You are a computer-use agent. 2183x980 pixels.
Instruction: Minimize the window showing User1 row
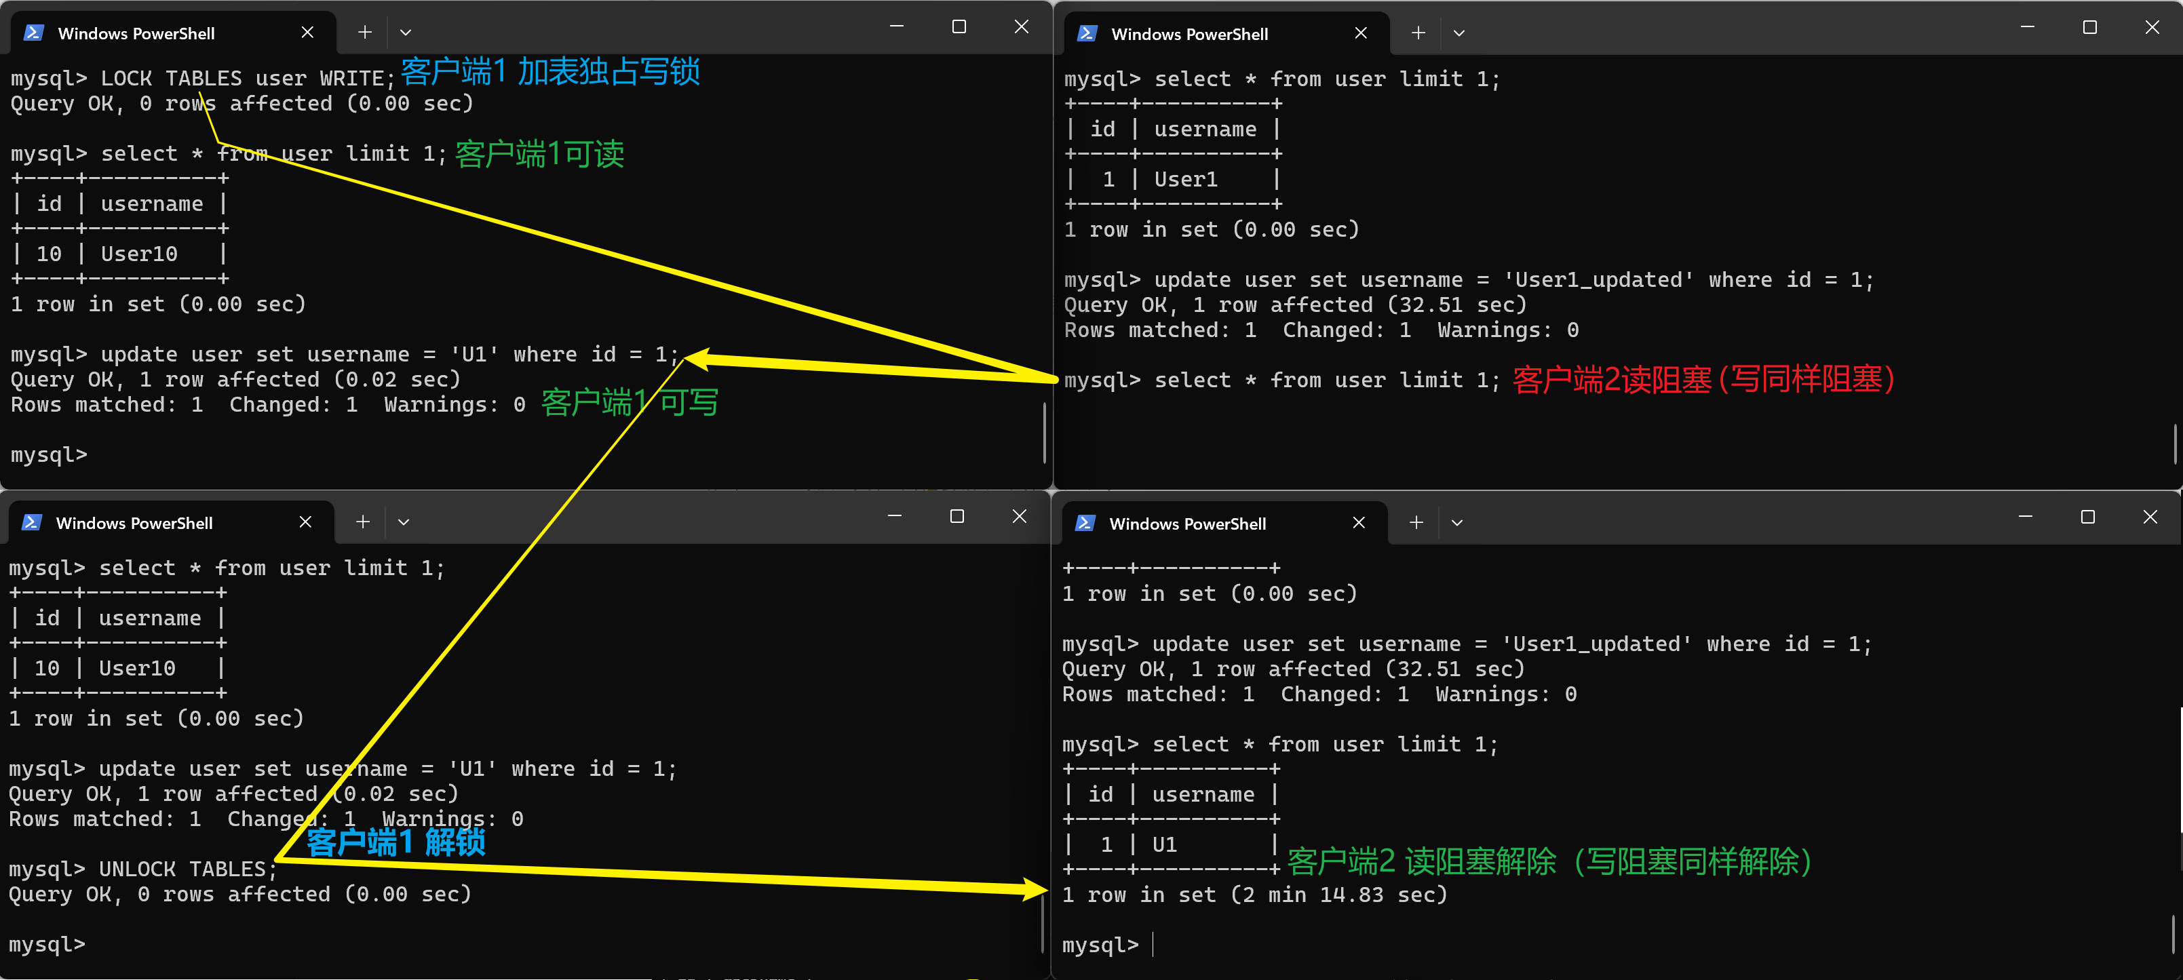[x=2027, y=28]
